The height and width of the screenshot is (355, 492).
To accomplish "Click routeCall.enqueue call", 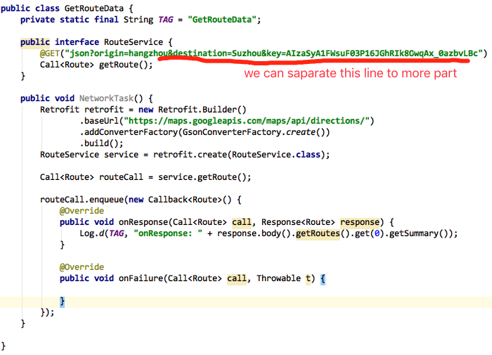I will 82,200.
